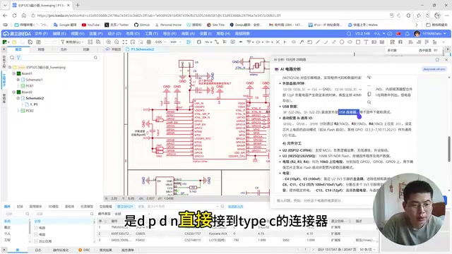Click the undo arrow in toolbar
This screenshot has height=254, width=452.
click(47, 42)
